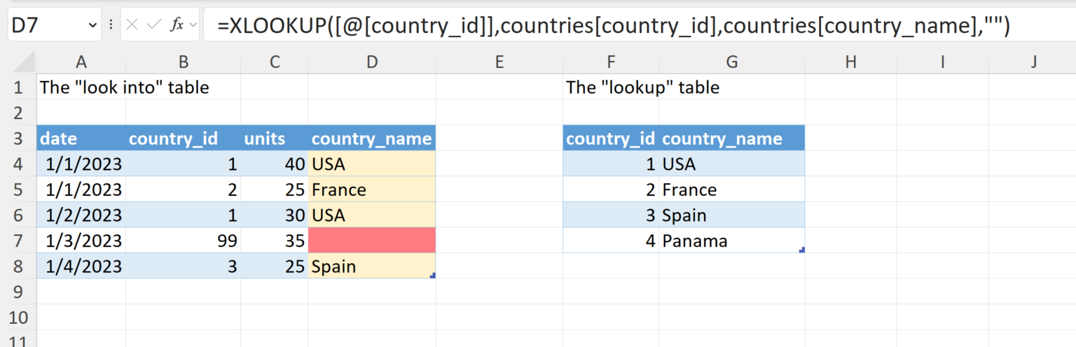Viewport: 1076px width, 347px height.
Task: Select row 3 header
Action: pyautogui.click(x=18, y=139)
